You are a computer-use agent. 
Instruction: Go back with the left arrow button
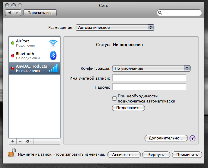(x=9, y=13)
